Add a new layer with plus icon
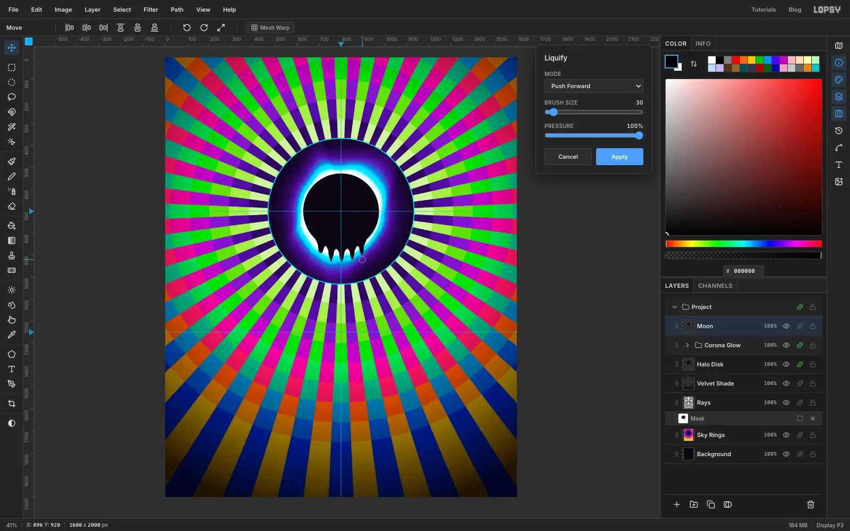Image resolution: width=850 pixels, height=531 pixels. [677, 504]
